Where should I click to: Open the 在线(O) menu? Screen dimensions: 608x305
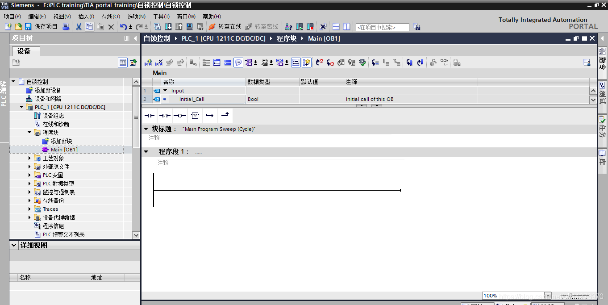tap(111, 17)
